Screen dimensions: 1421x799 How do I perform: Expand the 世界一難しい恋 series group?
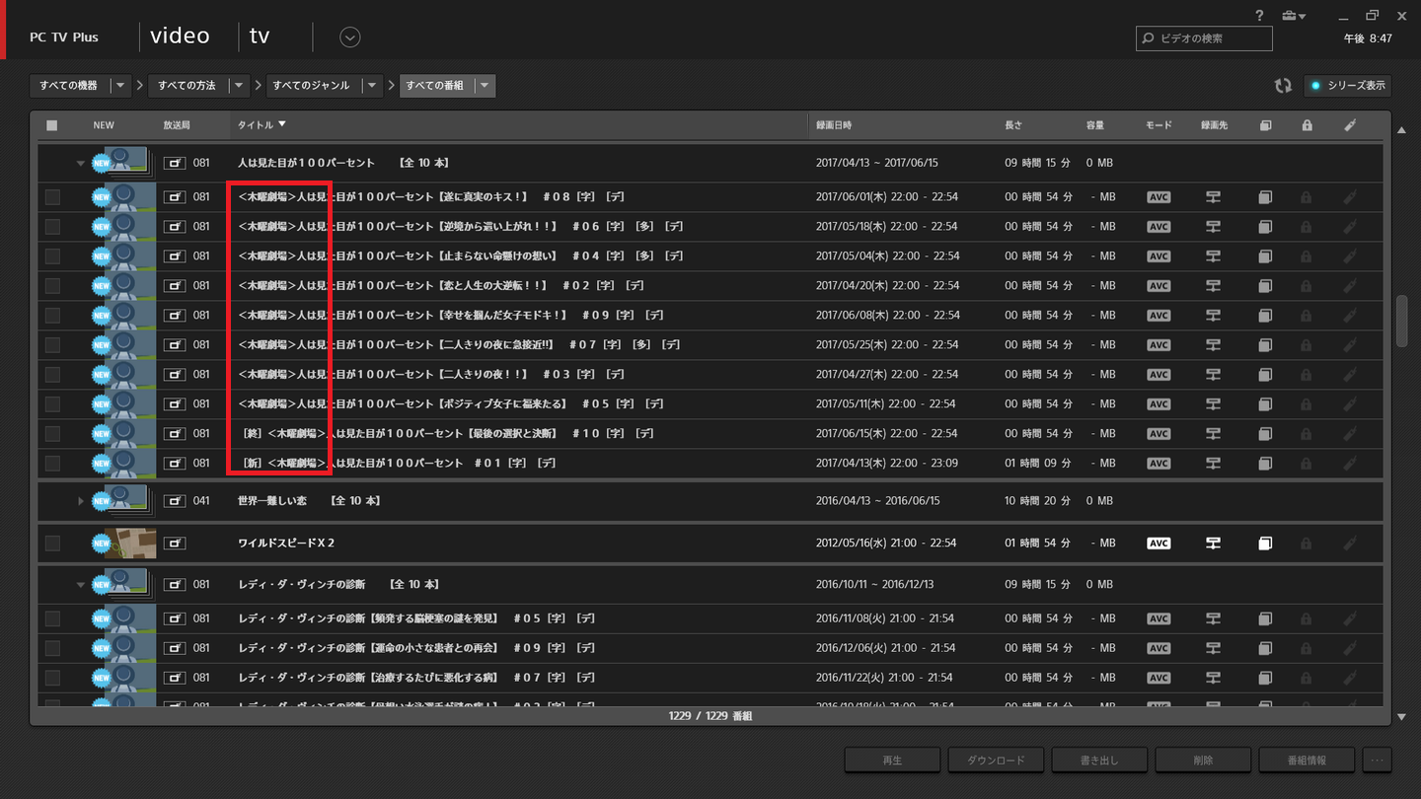pos(82,501)
